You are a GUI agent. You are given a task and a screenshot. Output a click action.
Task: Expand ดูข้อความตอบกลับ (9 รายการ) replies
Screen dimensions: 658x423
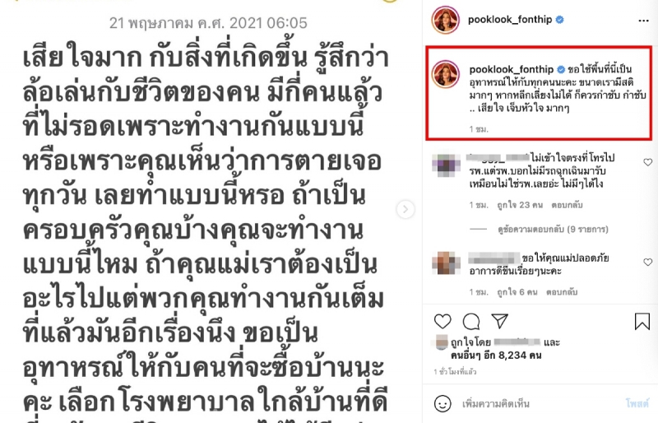point(553,230)
